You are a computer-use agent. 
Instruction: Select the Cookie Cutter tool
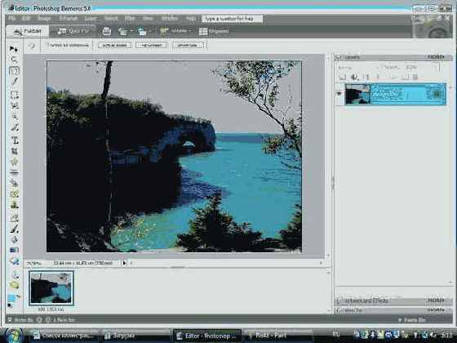(14, 162)
